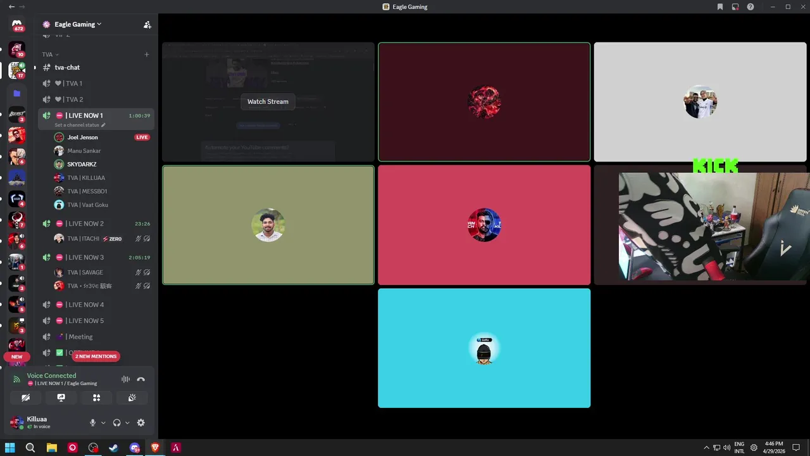Open user settings gear
810x456 pixels.
[x=140, y=422]
